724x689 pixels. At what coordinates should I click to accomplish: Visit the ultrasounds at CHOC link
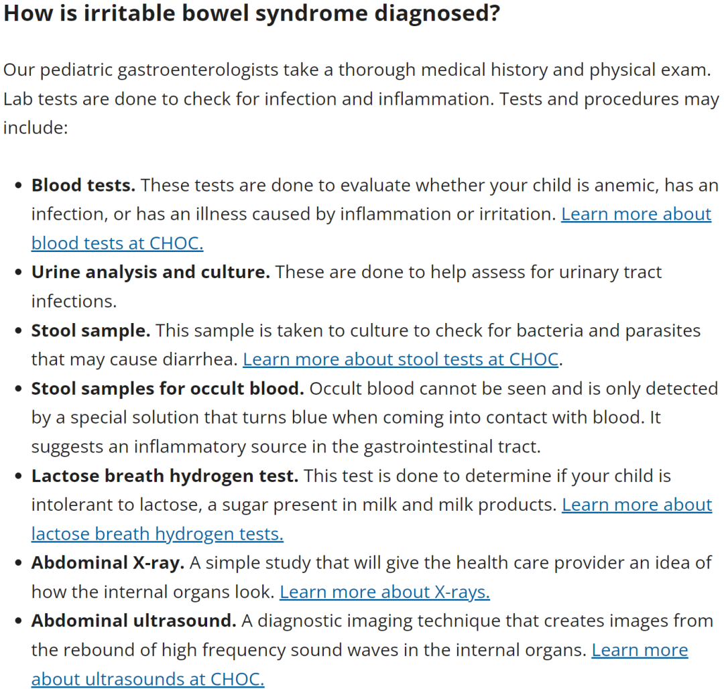tap(147, 679)
